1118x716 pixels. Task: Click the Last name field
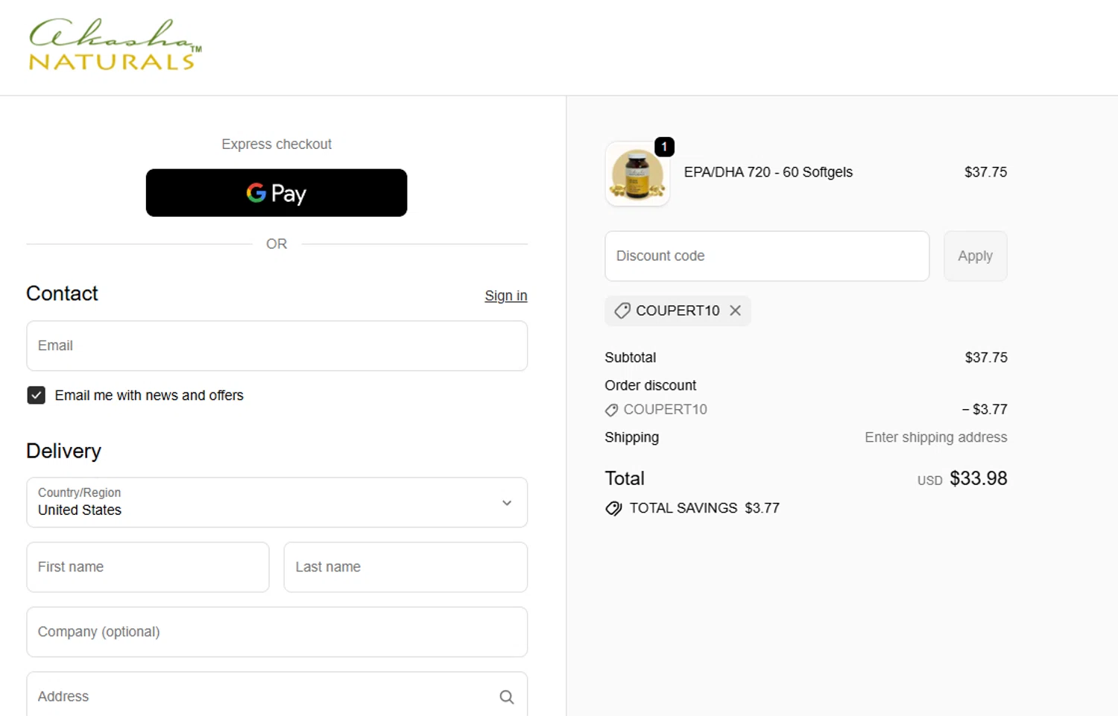click(x=405, y=567)
